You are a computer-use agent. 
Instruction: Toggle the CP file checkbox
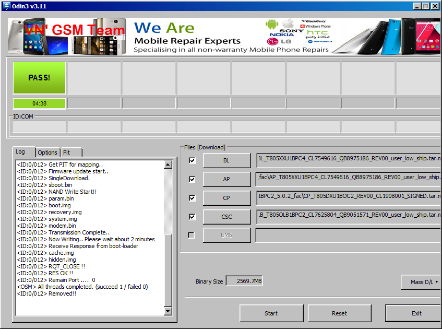pyautogui.click(x=192, y=198)
